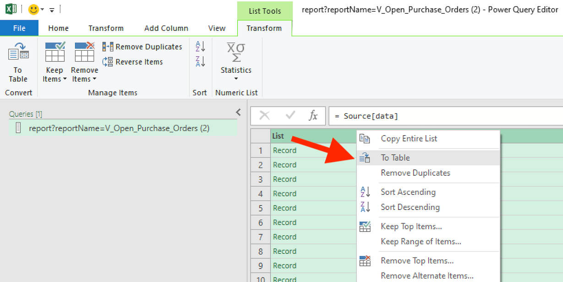Choose Remove Alternate Items from context menu

pos(427,276)
